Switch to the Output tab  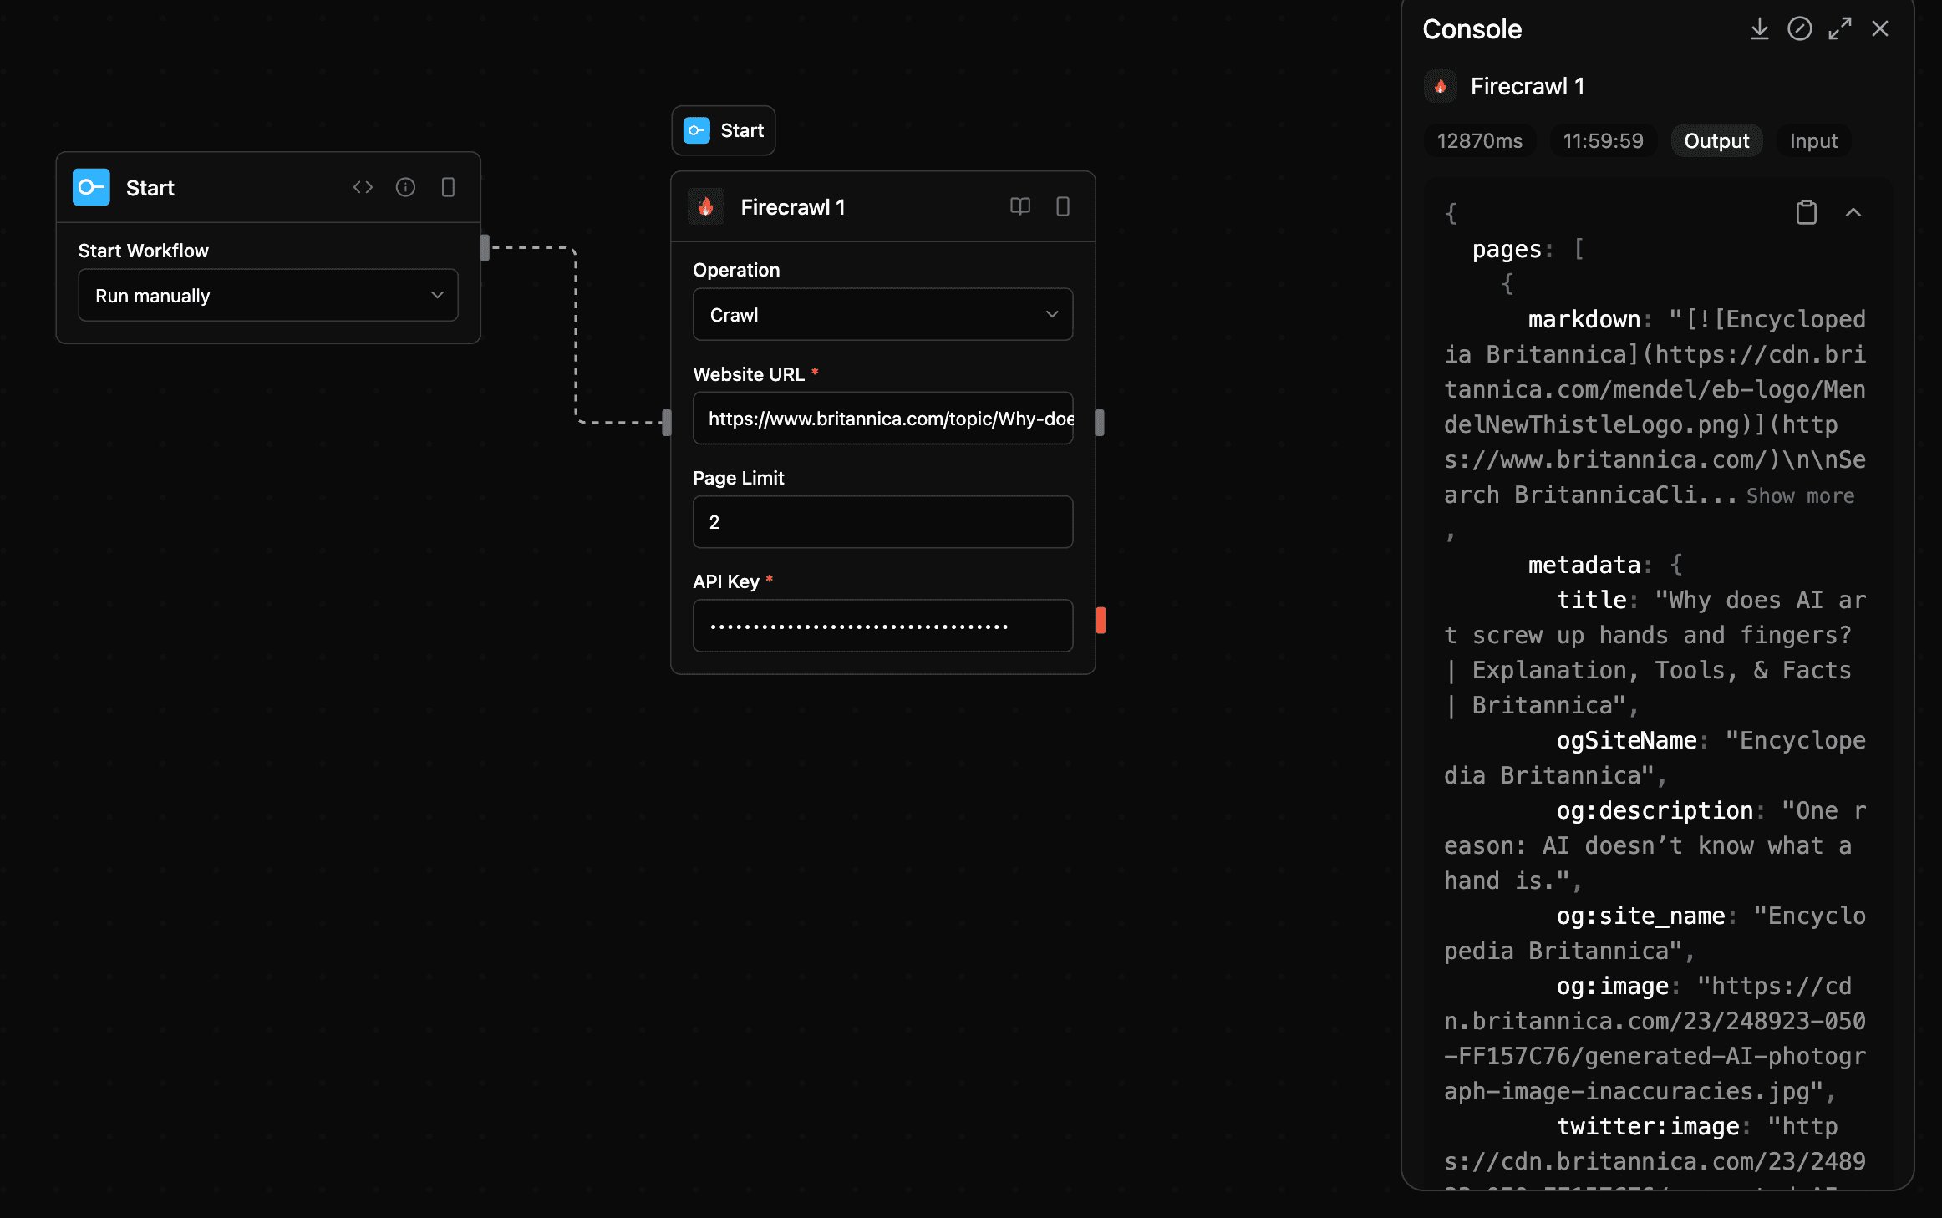coord(1716,140)
